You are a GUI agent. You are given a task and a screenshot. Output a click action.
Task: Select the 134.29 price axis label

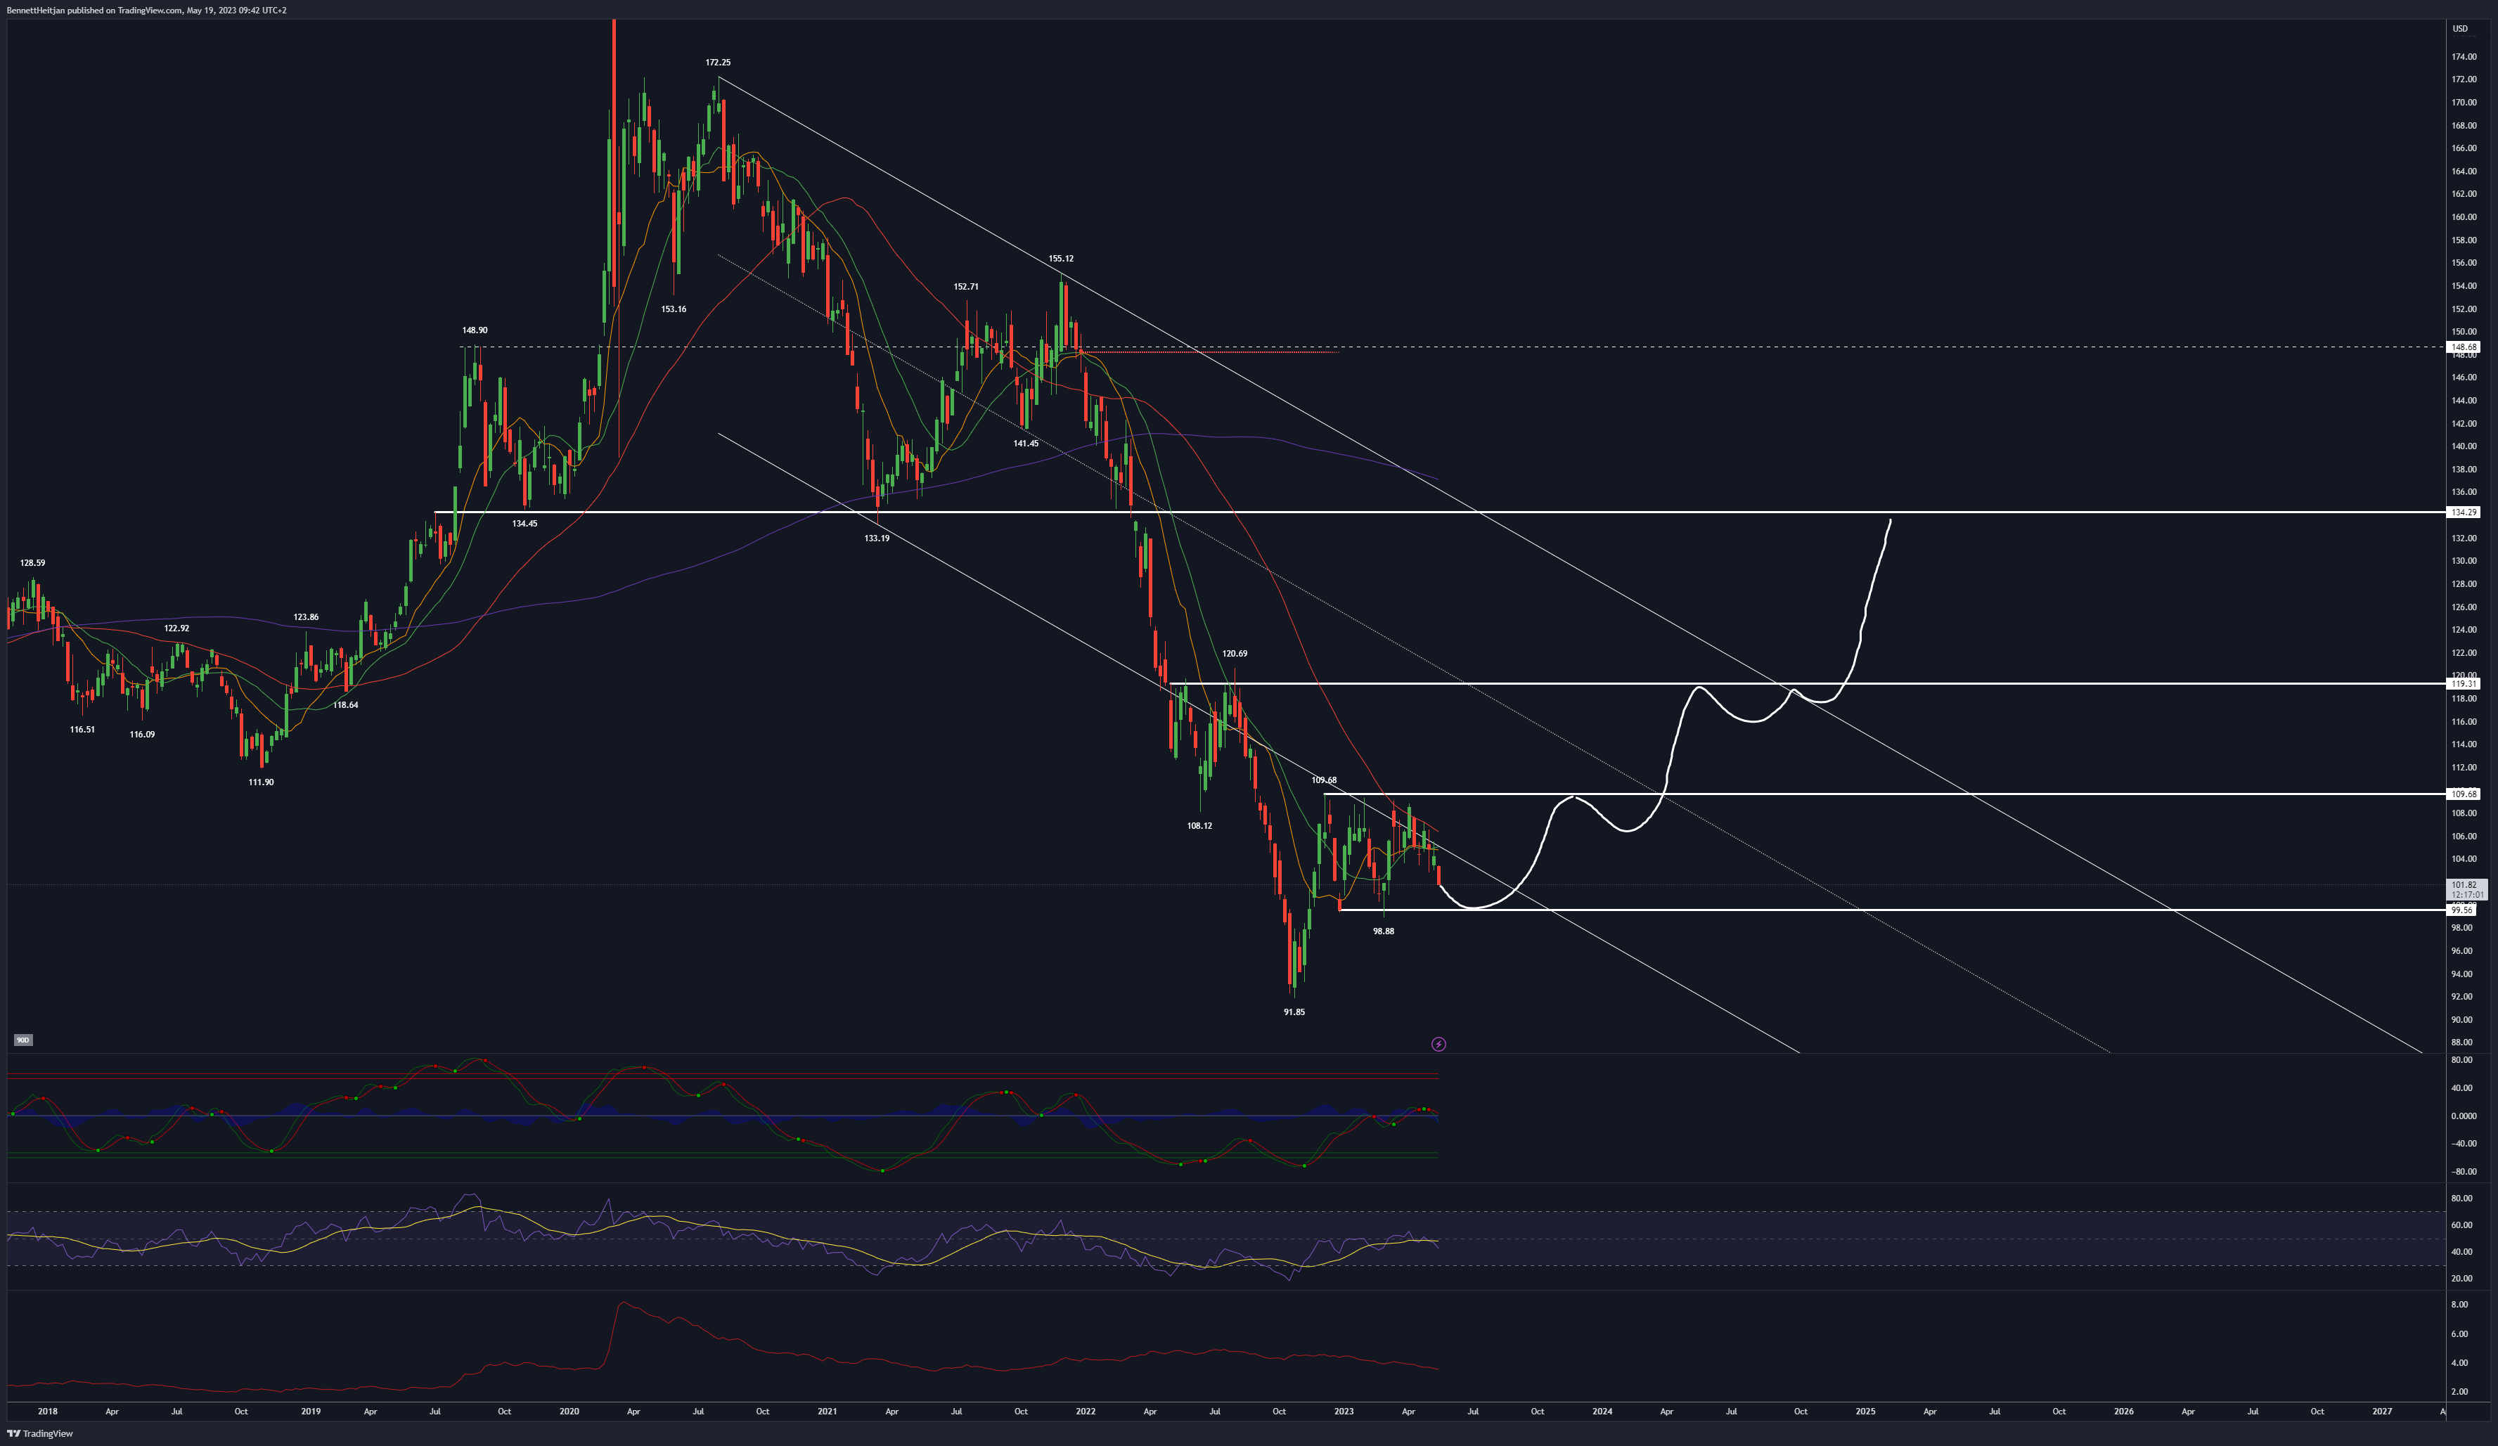2464,512
